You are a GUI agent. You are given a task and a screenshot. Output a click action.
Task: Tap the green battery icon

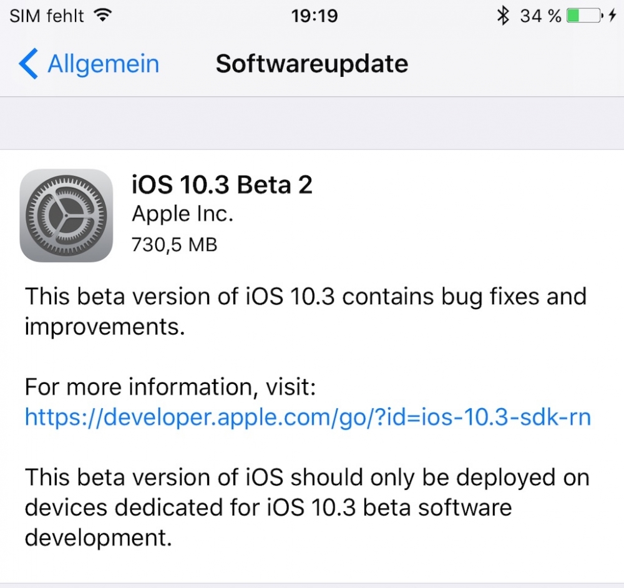(x=584, y=16)
